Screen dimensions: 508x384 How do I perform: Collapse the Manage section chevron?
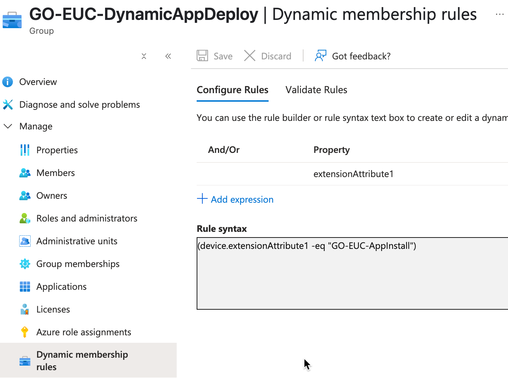(7, 126)
